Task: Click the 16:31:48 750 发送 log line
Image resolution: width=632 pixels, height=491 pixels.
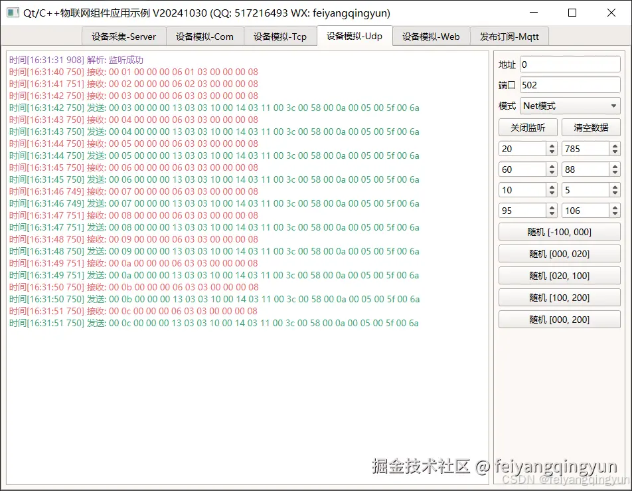Action: (214, 251)
